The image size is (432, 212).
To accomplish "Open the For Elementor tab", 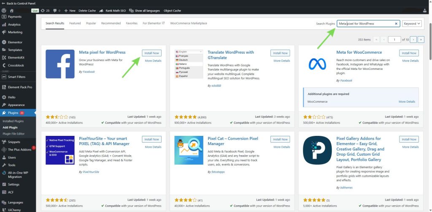I will pyautogui.click(x=154, y=23).
